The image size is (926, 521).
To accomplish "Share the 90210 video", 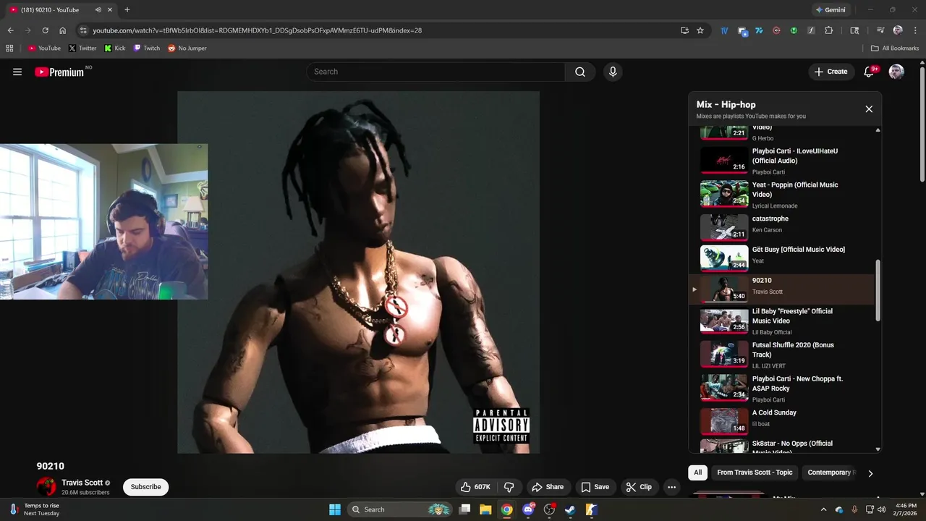I will coord(547,487).
